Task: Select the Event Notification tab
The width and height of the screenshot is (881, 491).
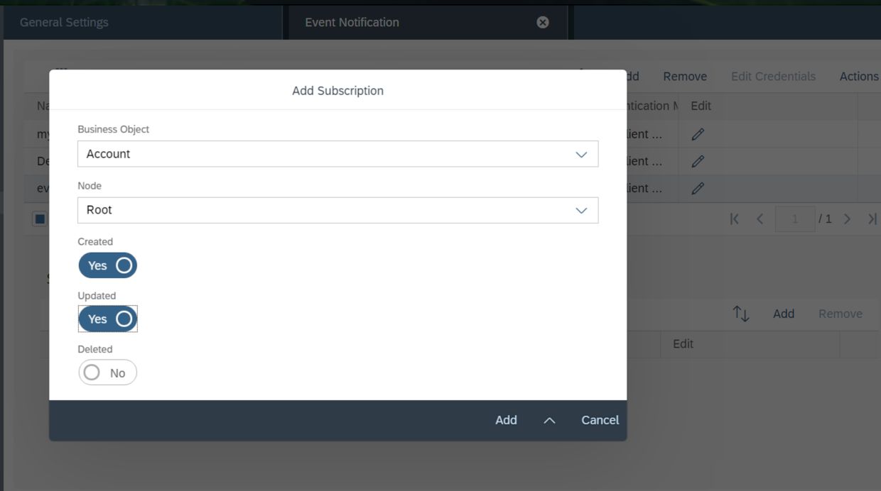Action: coord(426,22)
